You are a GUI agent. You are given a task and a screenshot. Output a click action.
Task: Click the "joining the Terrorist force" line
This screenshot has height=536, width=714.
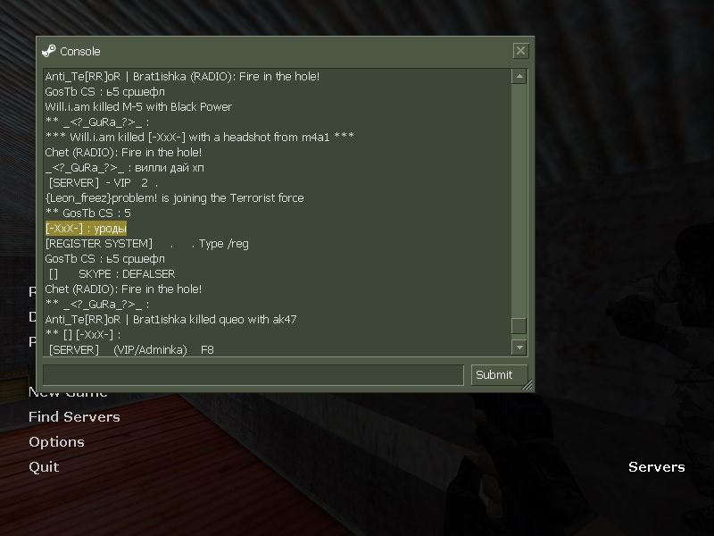[174, 198]
